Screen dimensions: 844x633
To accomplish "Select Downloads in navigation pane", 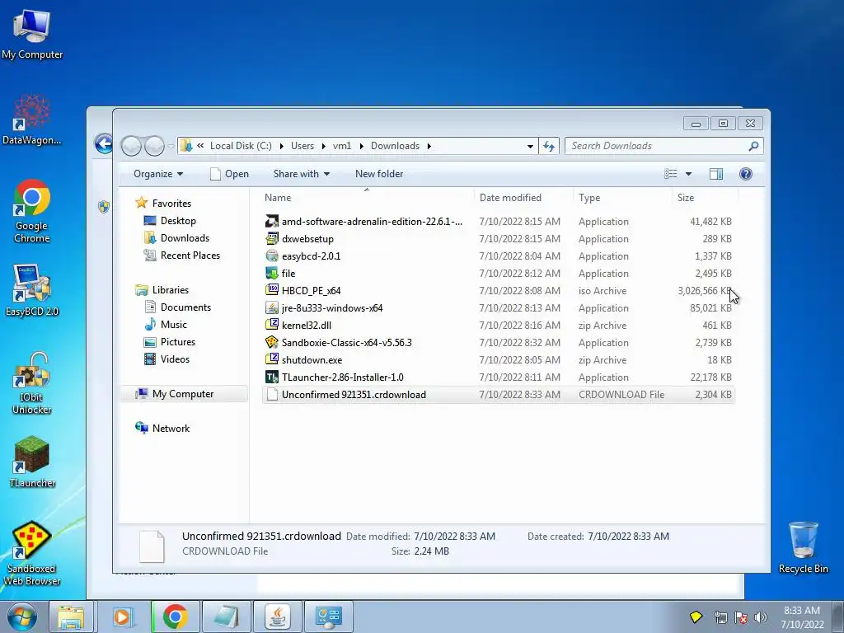I will [x=176, y=238].
